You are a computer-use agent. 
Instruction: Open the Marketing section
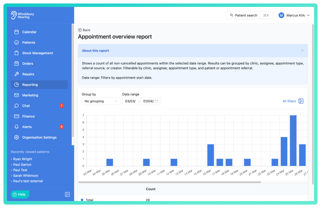(x=39, y=95)
